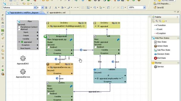Click the 'success' transition event icon

click(x=56, y=59)
